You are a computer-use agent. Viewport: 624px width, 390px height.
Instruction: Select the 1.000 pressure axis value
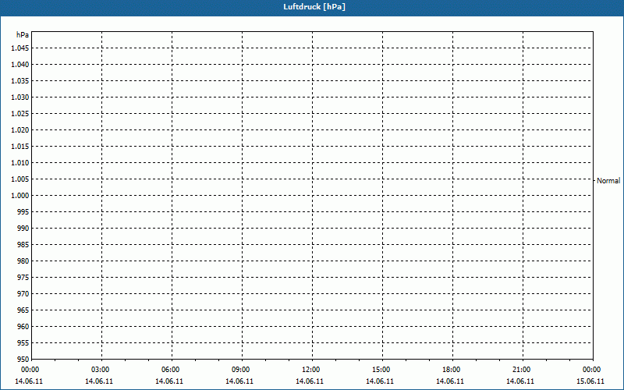pyautogui.click(x=19, y=195)
